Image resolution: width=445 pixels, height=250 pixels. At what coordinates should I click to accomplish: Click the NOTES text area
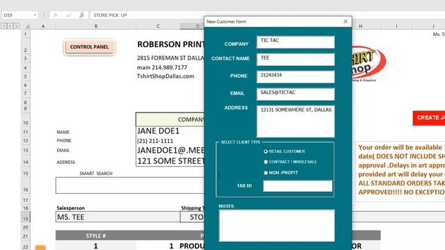(277, 226)
